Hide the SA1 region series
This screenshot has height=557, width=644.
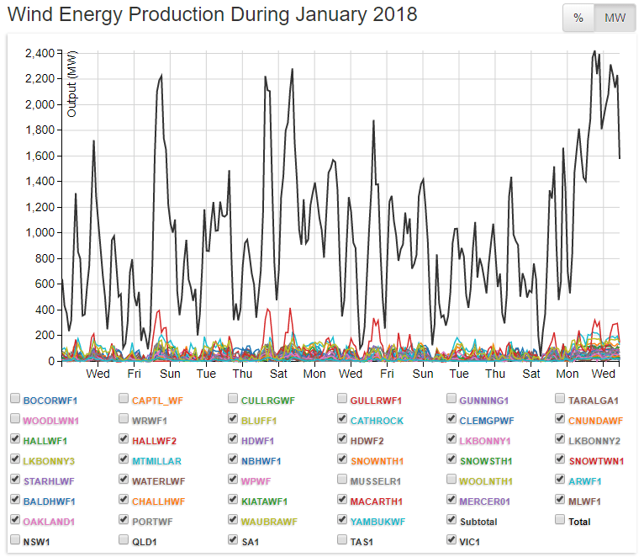(x=234, y=540)
